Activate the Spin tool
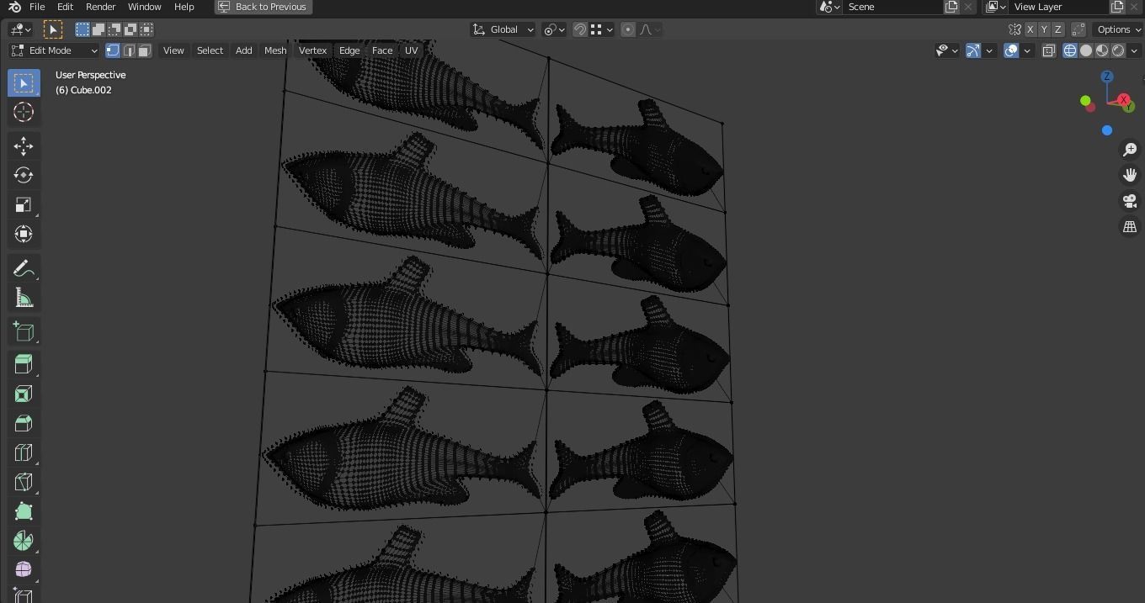 point(24,541)
